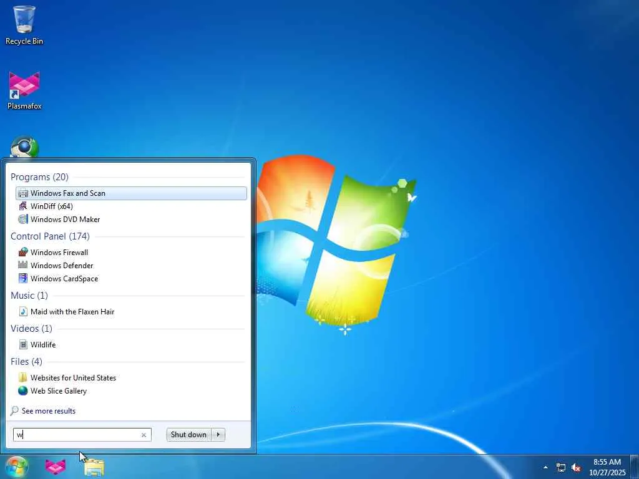Click the music note icon beside Maid with the Flaxen Hair
639x479 pixels.
(x=23, y=312)
